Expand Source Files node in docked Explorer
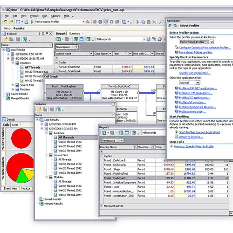This screenshot has width=233, height=233. point(13,85)
